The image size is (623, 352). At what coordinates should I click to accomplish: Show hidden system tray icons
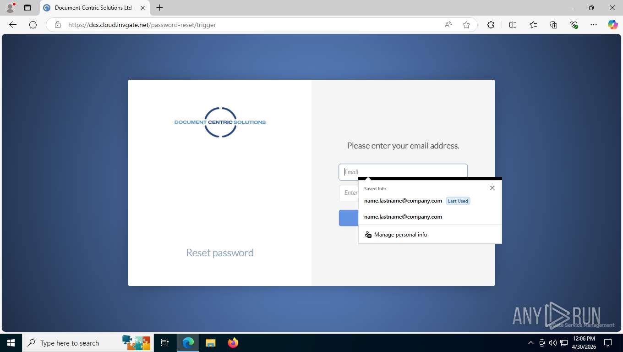(x=531, y=343)
